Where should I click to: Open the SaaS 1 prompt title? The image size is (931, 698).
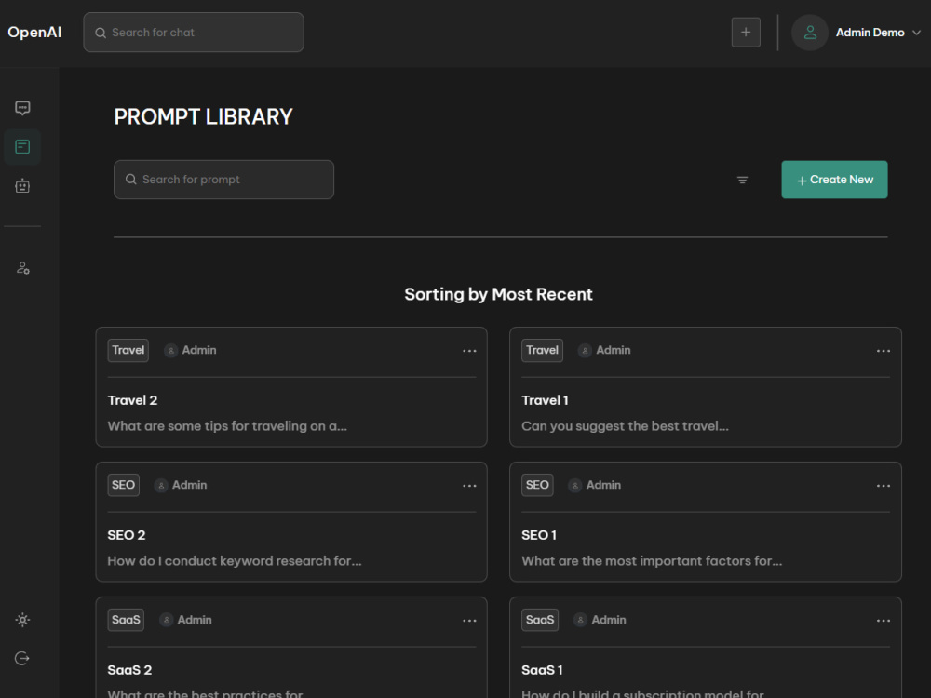(542, 669)
